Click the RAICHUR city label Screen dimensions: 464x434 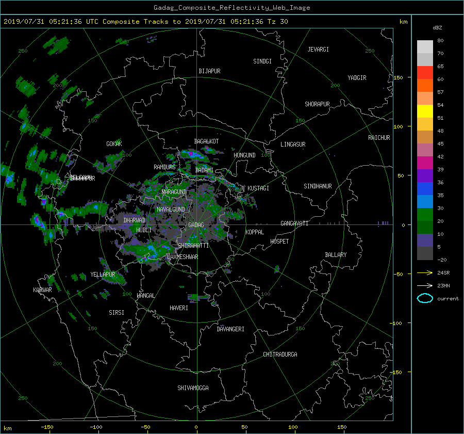pyautogui.click(x=379, y=138)
